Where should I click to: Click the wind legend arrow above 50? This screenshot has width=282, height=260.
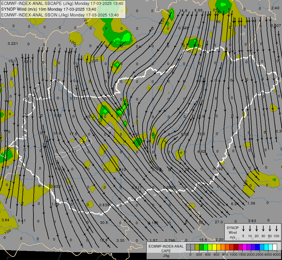(x=270, y=229)
